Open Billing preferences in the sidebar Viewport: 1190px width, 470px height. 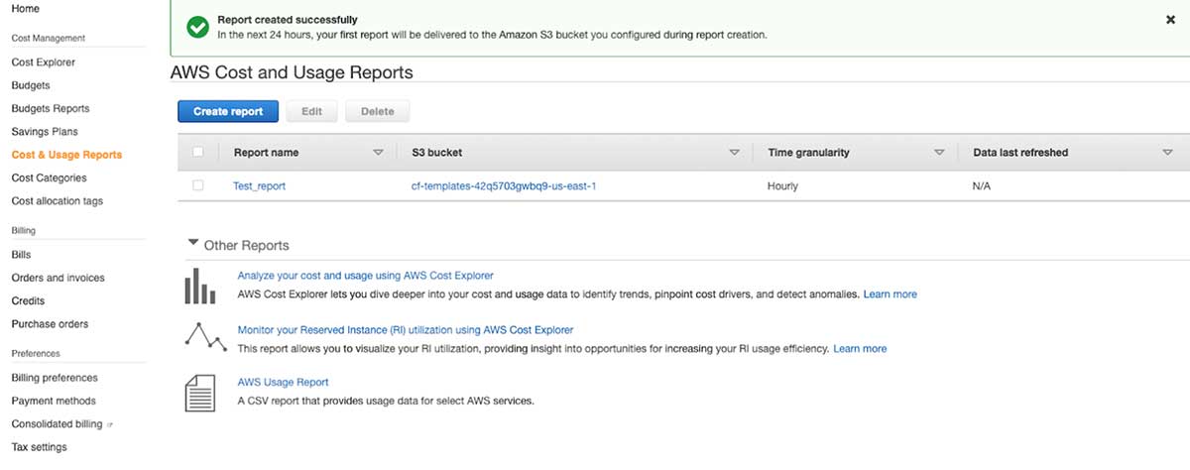55,378
